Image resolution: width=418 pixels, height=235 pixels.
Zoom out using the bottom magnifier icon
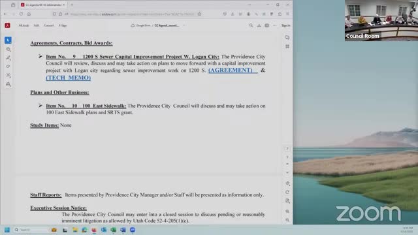(287, 220)
